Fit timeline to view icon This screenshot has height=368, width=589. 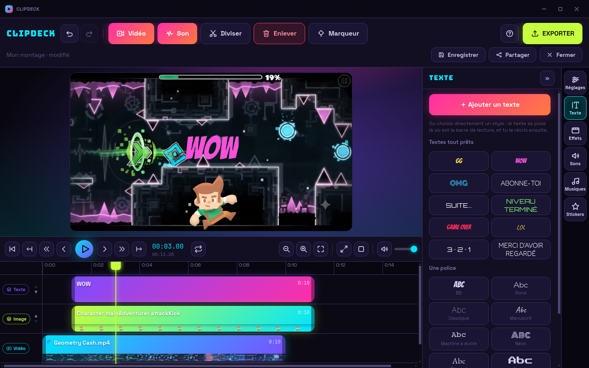click(321, 249)
